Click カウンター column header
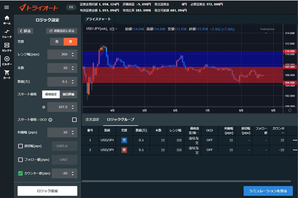The height and width of the screenshot is (198, 298). pos(278,131)
